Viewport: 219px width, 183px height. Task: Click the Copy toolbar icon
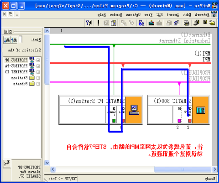click(x=177, y=23)
